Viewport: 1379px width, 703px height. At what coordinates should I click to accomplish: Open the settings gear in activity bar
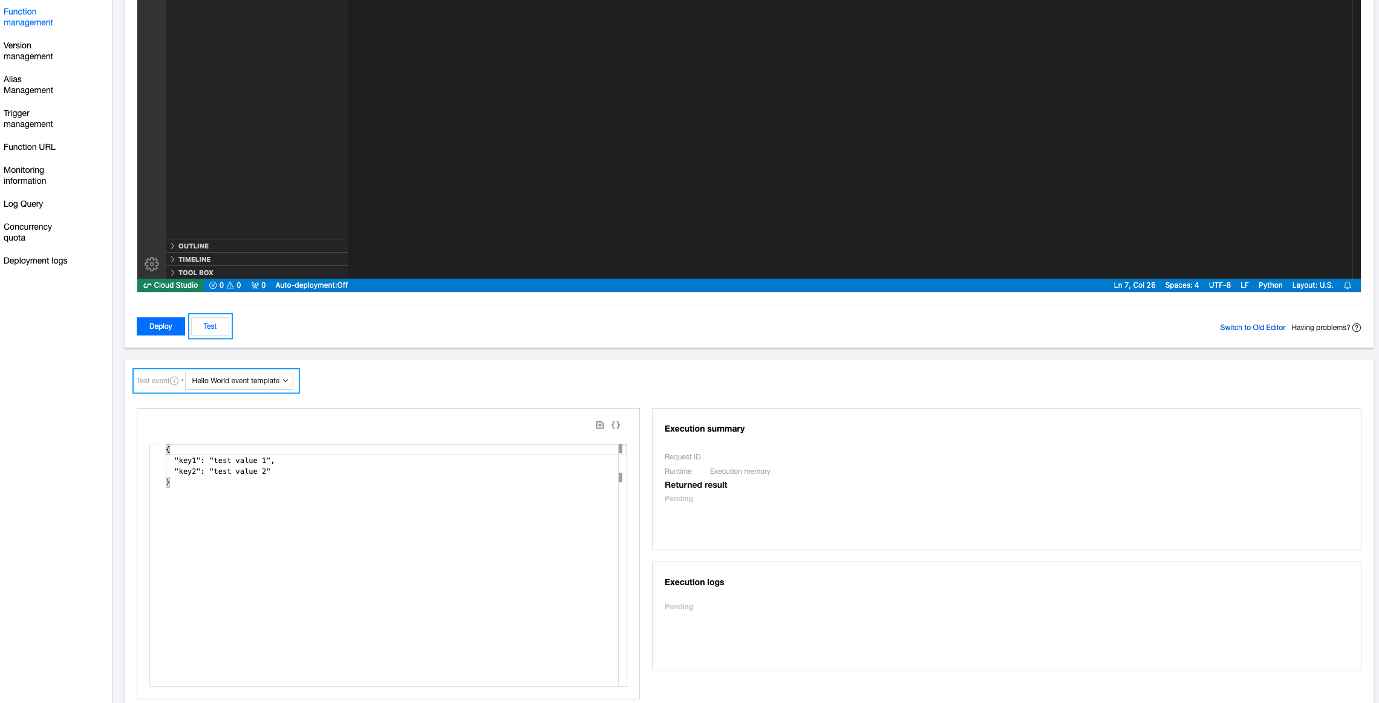pos(152,264)
